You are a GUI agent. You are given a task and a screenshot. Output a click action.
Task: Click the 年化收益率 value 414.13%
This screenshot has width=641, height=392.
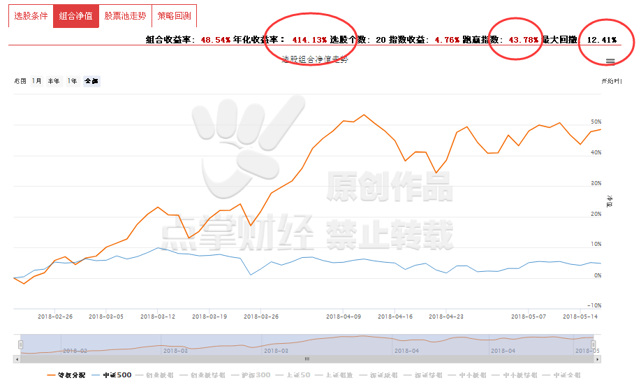coord(309,40)
